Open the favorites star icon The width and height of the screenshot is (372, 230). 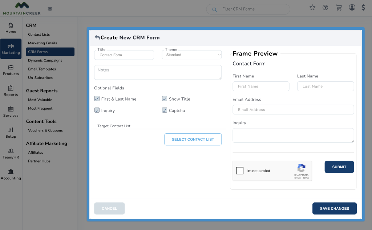click(x=312, y=8)
